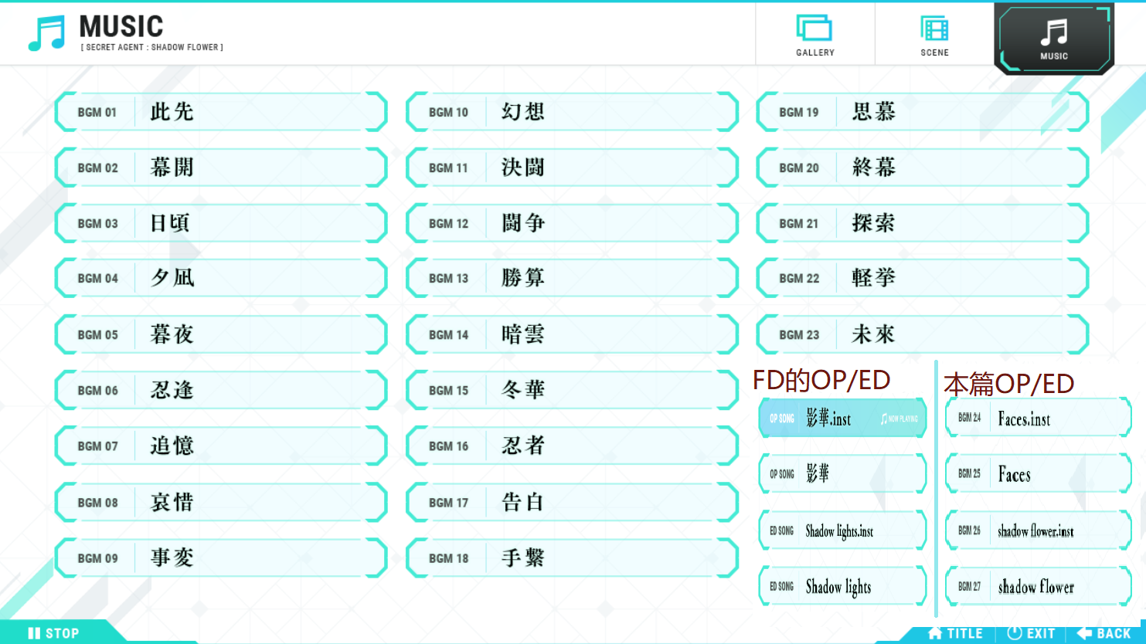Play BGM 18 手繋
1146x644 pixels.
[572, 558]
